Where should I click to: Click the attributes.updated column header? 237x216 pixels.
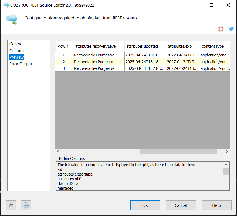(145, 46)
